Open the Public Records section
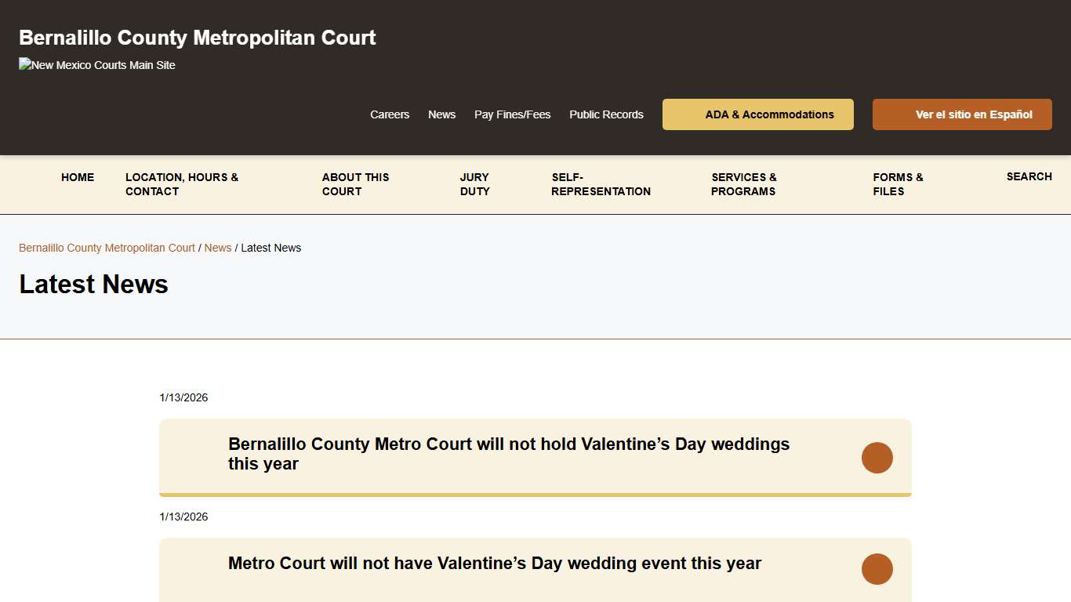The image size is (1071, 602). coord(606,114)
